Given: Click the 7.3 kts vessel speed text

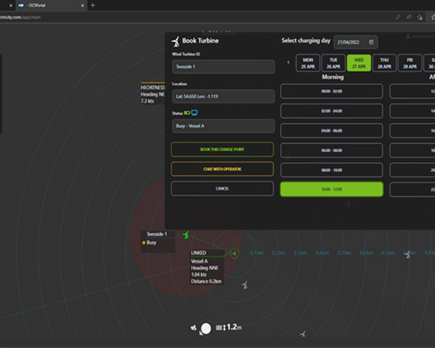Looking at the screenshot, I should click(147, 101).
